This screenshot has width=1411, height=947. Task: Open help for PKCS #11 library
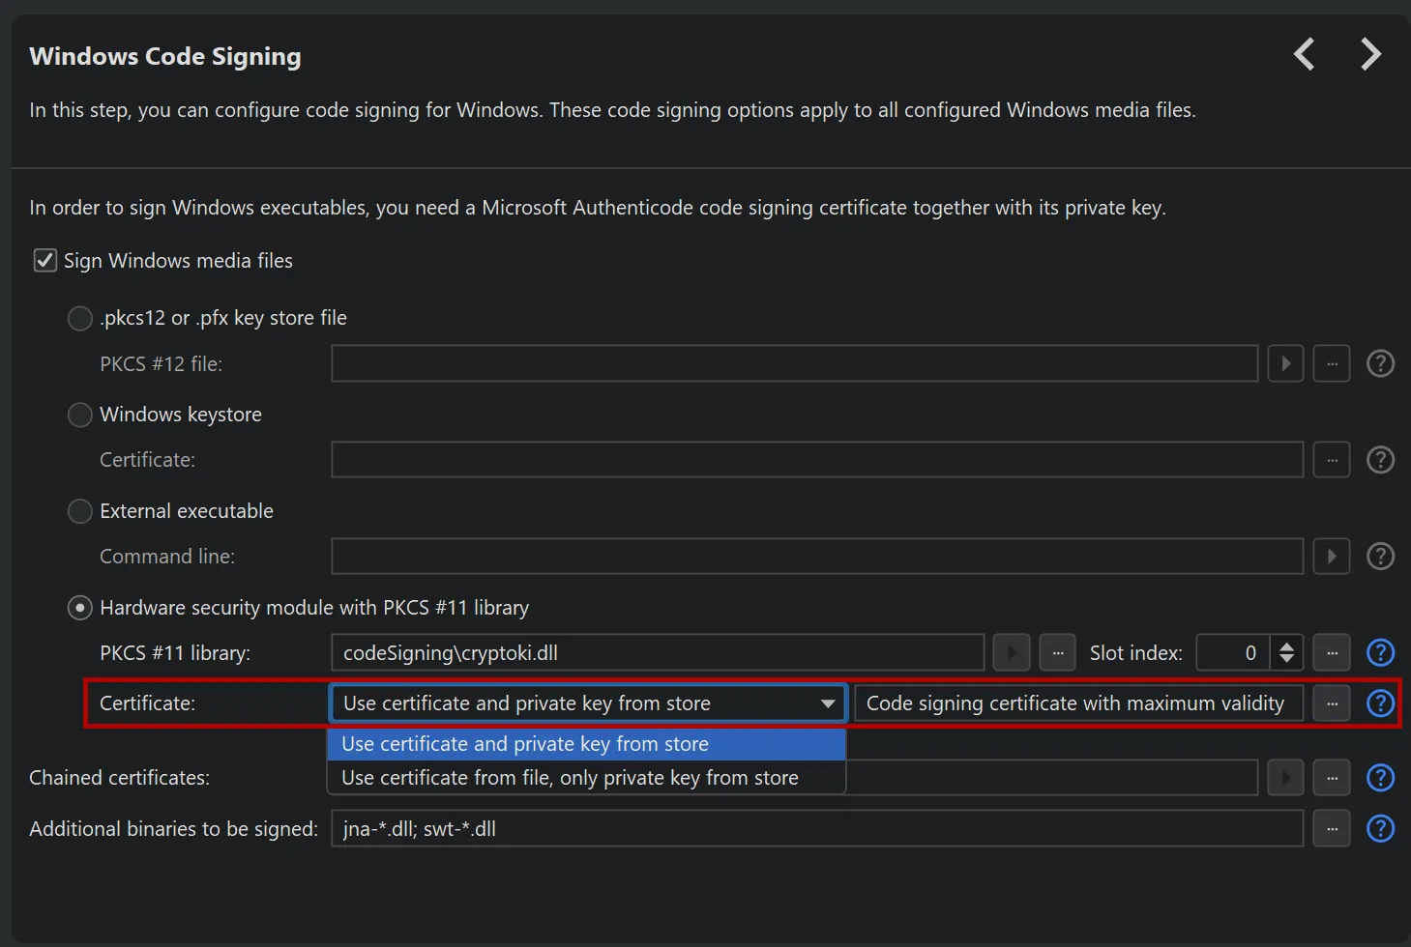(1380, 653)
